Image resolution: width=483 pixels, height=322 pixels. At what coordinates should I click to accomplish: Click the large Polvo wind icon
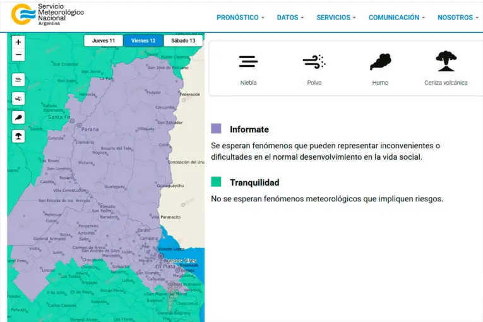pos(314,61)
